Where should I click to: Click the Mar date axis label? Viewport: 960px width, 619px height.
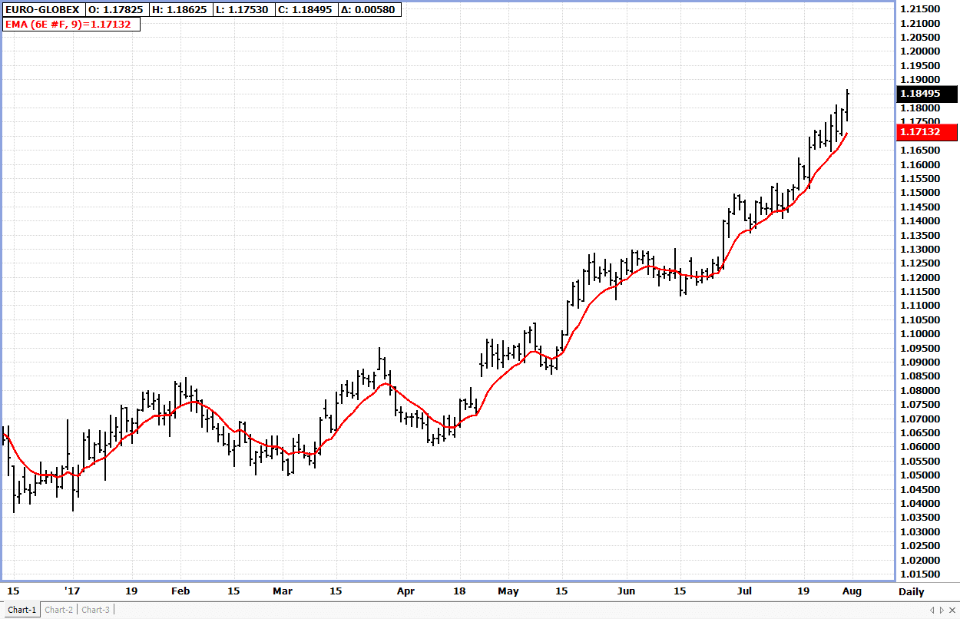[x=283, y=591]
